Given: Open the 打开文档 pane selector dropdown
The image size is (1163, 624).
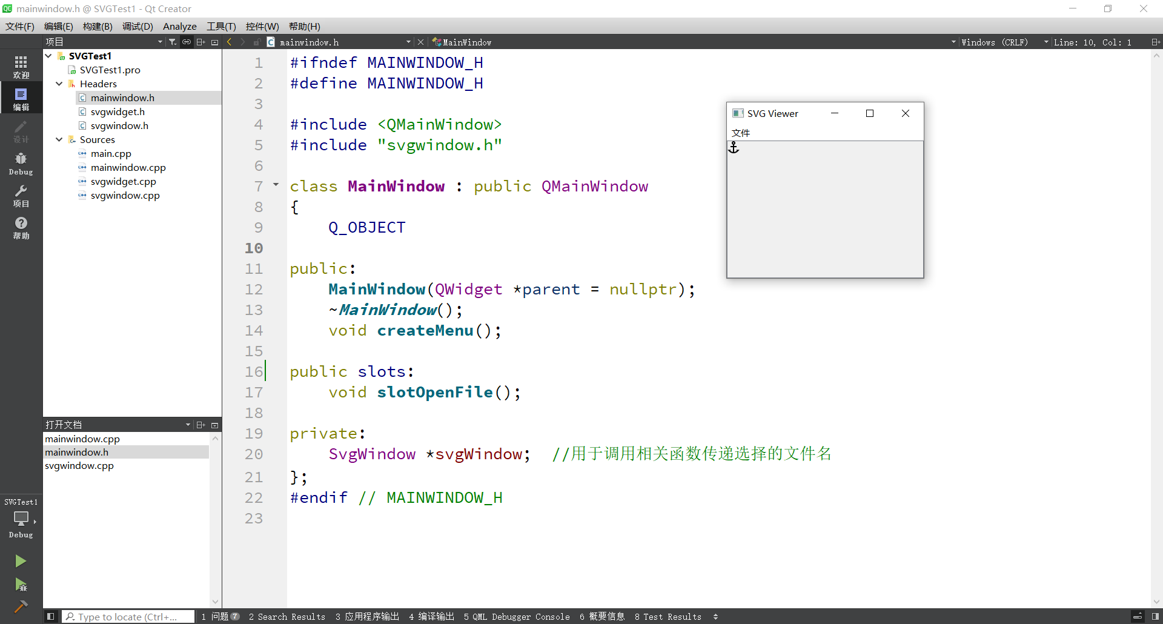Looking at the screenshot, I should coord(188,425).
